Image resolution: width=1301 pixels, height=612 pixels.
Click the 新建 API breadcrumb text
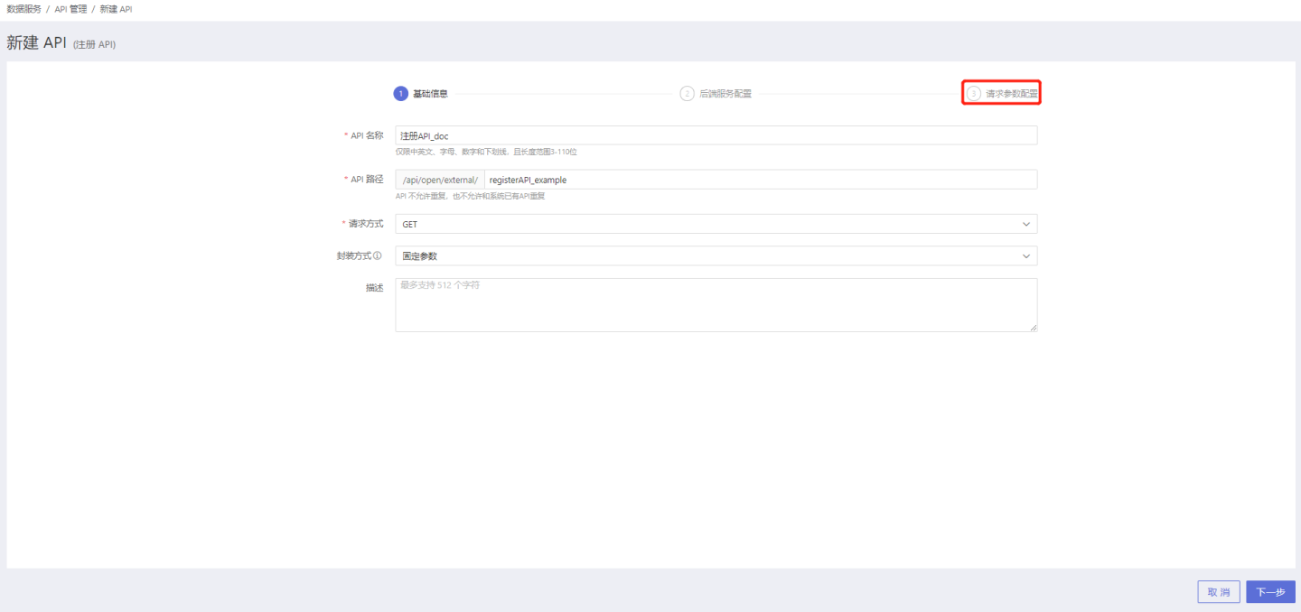(116, 9)
